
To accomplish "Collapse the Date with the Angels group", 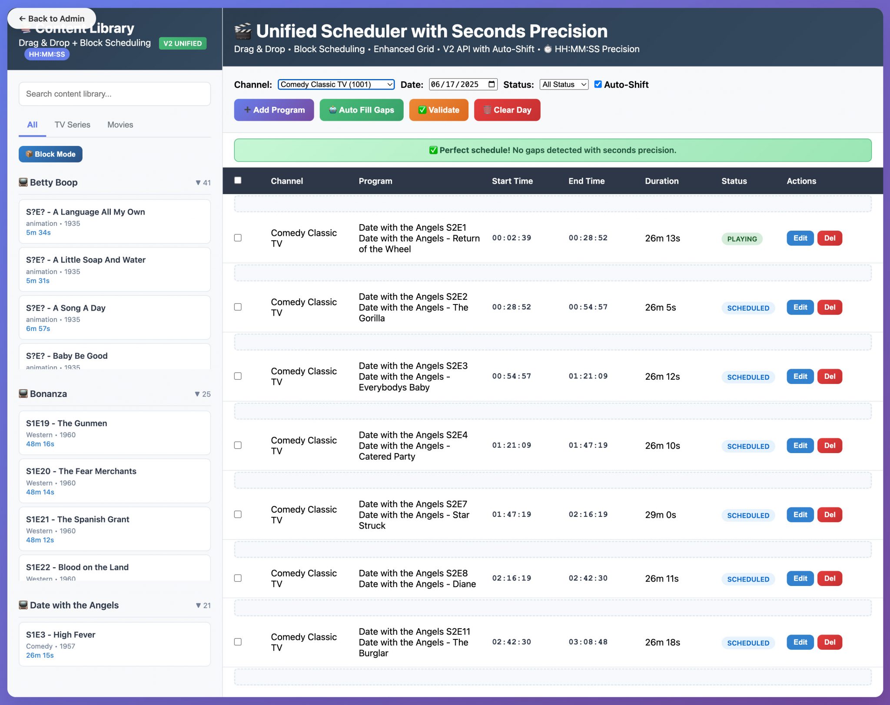I will click(x=198, y=605).
